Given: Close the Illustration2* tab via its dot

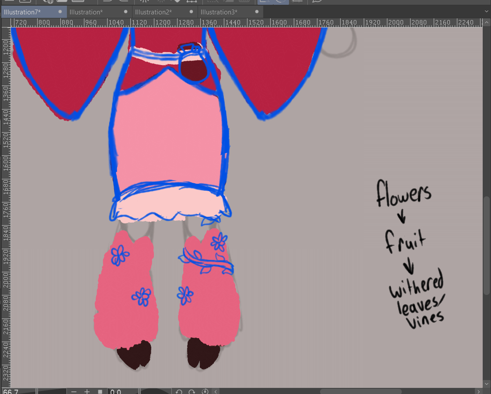Looking at the screenshot, I should pos(192,12).
